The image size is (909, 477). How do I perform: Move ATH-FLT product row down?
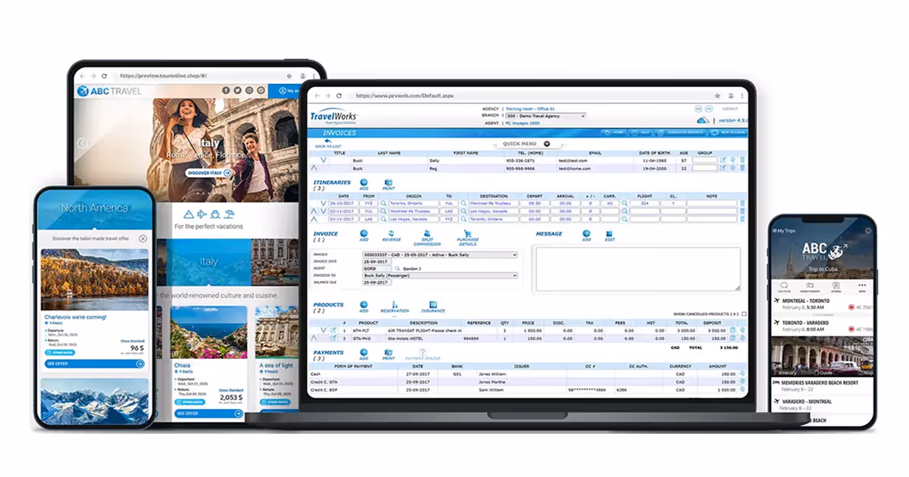click(x=323, y=331)
